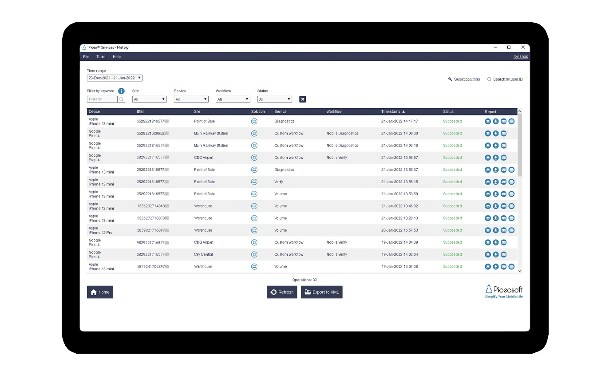The image size is (613, 379).
Task: Open Select columns settings
Action: (x=464, y=79)
